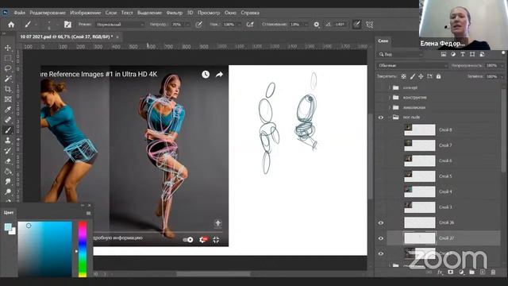Viewport: 508px width, 286px height.
Task: Filter layers by pixel layer icon
Action: (x=444, y=54)
